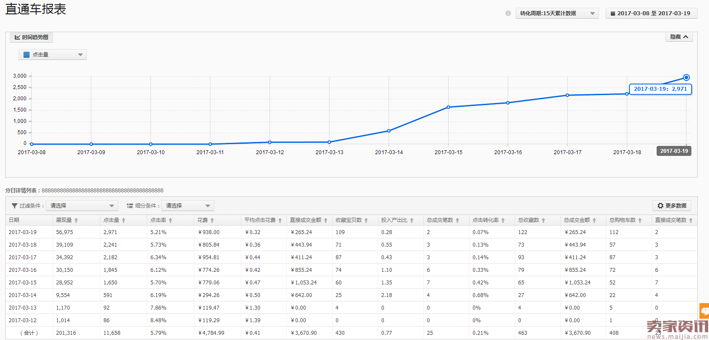
Task: Click the 2017-03-17 date row cell
Action: pos(23,257)
